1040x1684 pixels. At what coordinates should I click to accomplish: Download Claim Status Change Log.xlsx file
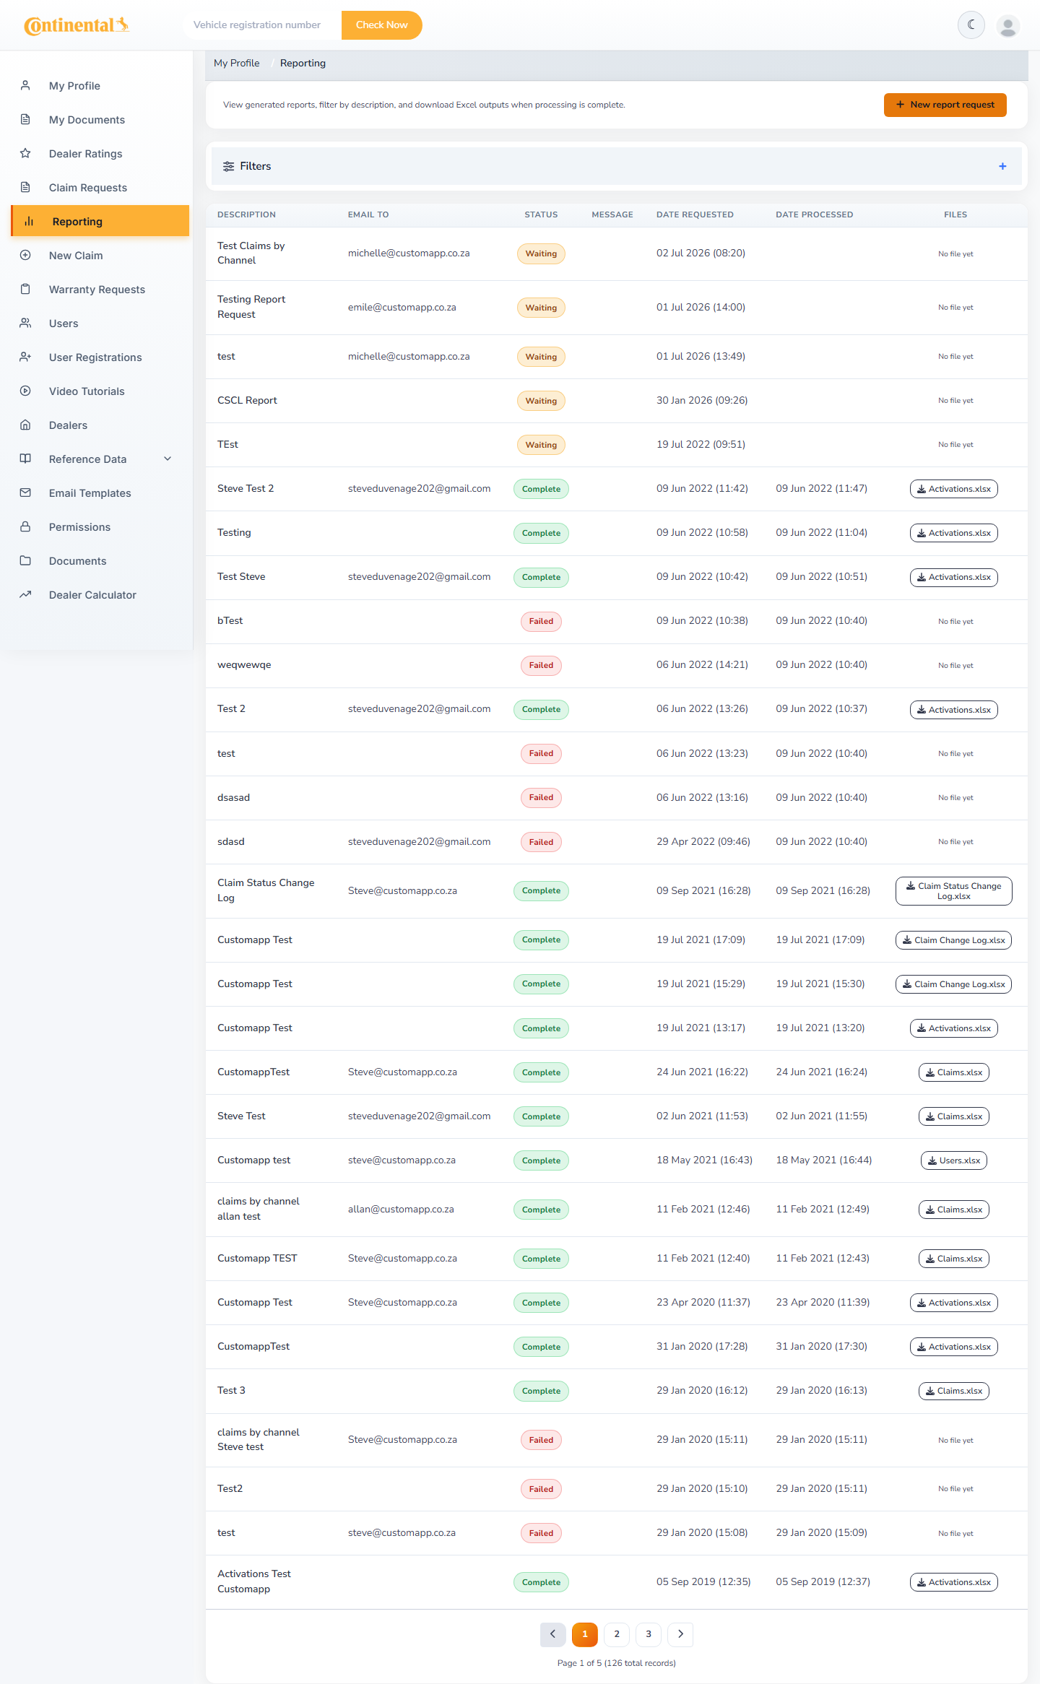(953, 891)
